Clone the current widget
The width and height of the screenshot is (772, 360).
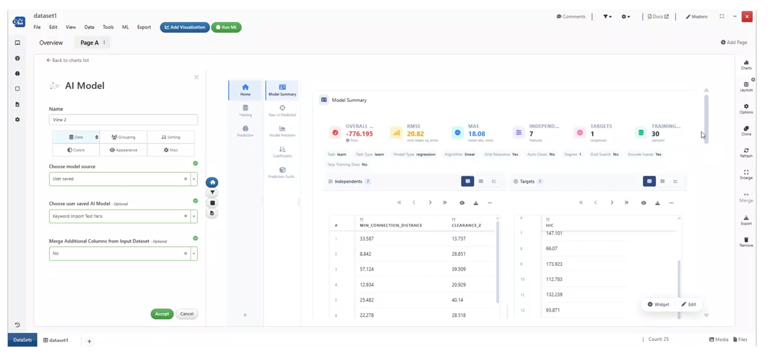point(746,131)
